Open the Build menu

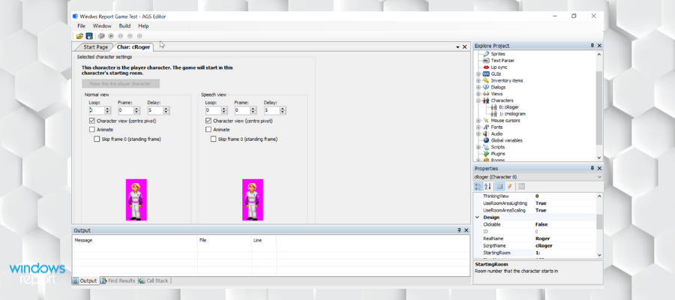(x=124, y=25)
